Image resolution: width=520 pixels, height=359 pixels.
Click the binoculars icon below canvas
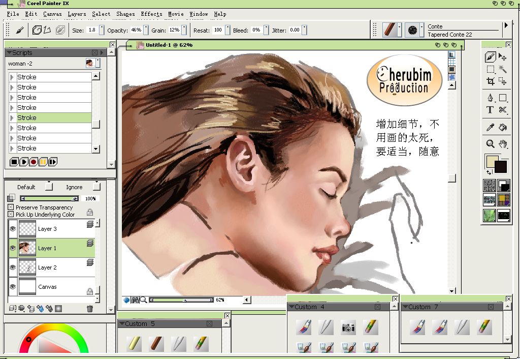(x=135, y=300)
